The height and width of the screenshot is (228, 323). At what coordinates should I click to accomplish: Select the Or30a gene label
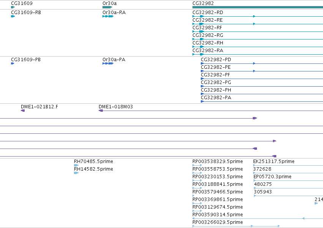(x=110, y=3)
